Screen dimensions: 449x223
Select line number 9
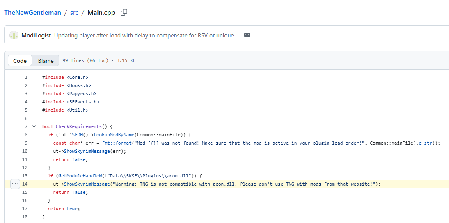point(26,143)
